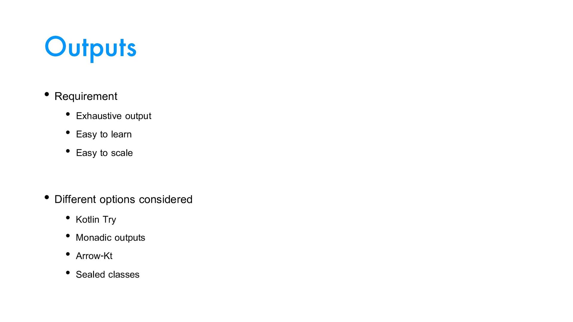Select the Monadic outputs list item
Viewport: 573px width, 322px height.
pos(110,238)
